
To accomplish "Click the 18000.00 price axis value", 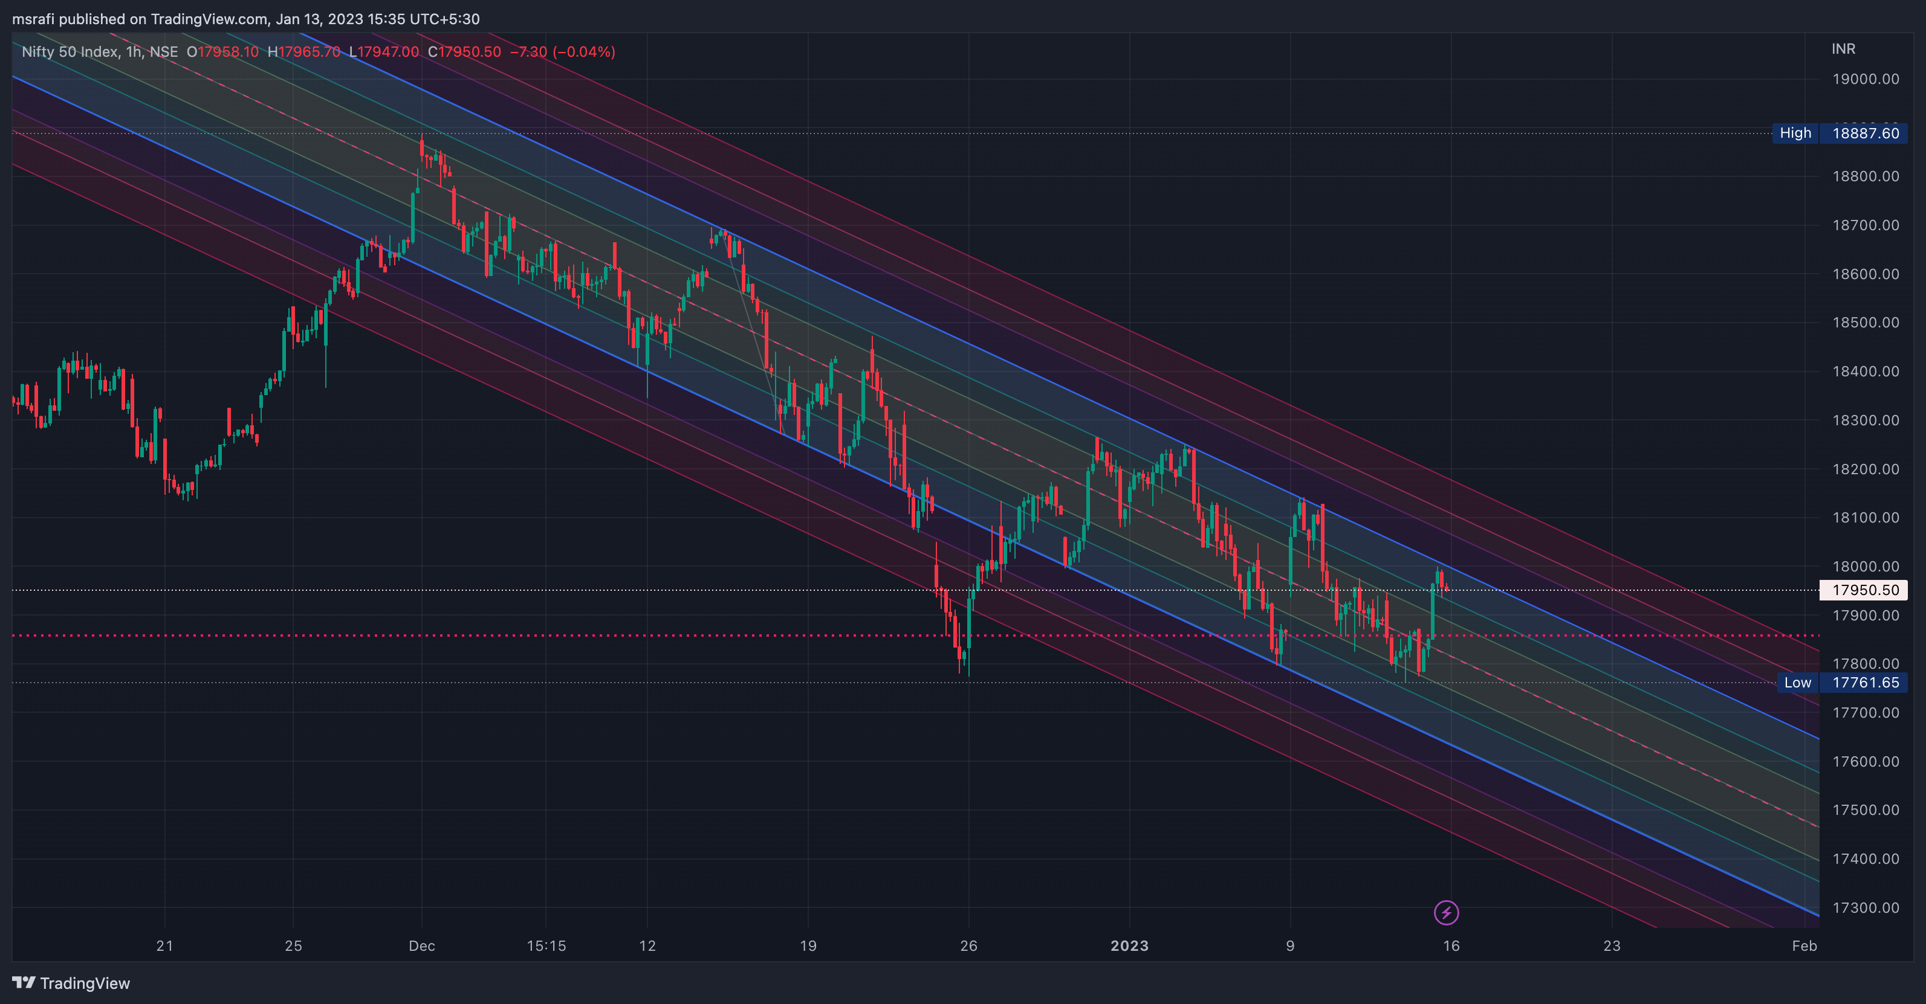I will click(x=1866, y=566).
